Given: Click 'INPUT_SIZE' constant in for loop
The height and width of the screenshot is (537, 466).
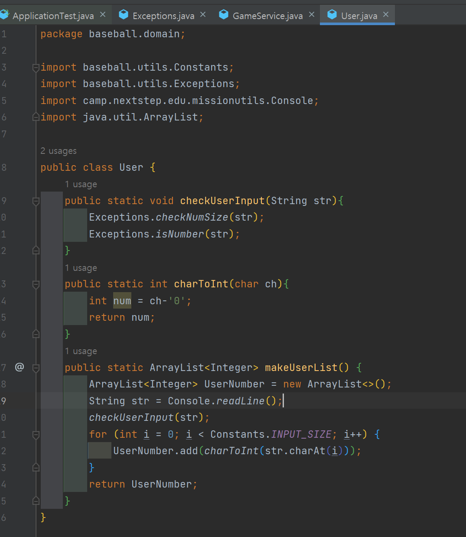Looking at the screenshot, I should pos(301,434).
